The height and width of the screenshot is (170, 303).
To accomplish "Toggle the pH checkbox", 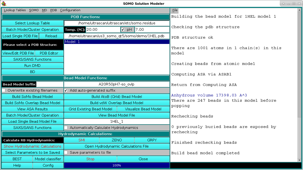I will click(123, 30).
